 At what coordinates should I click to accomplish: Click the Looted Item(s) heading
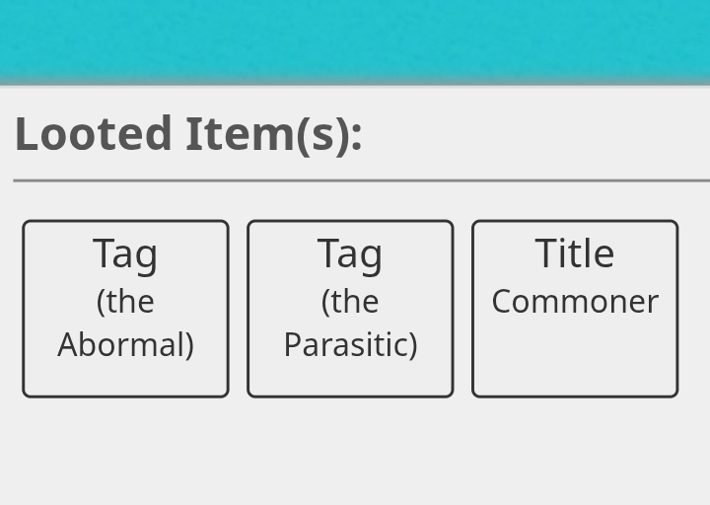point(188,134)
